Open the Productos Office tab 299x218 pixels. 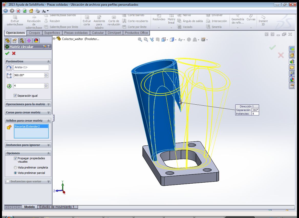[x=136, y=33]
